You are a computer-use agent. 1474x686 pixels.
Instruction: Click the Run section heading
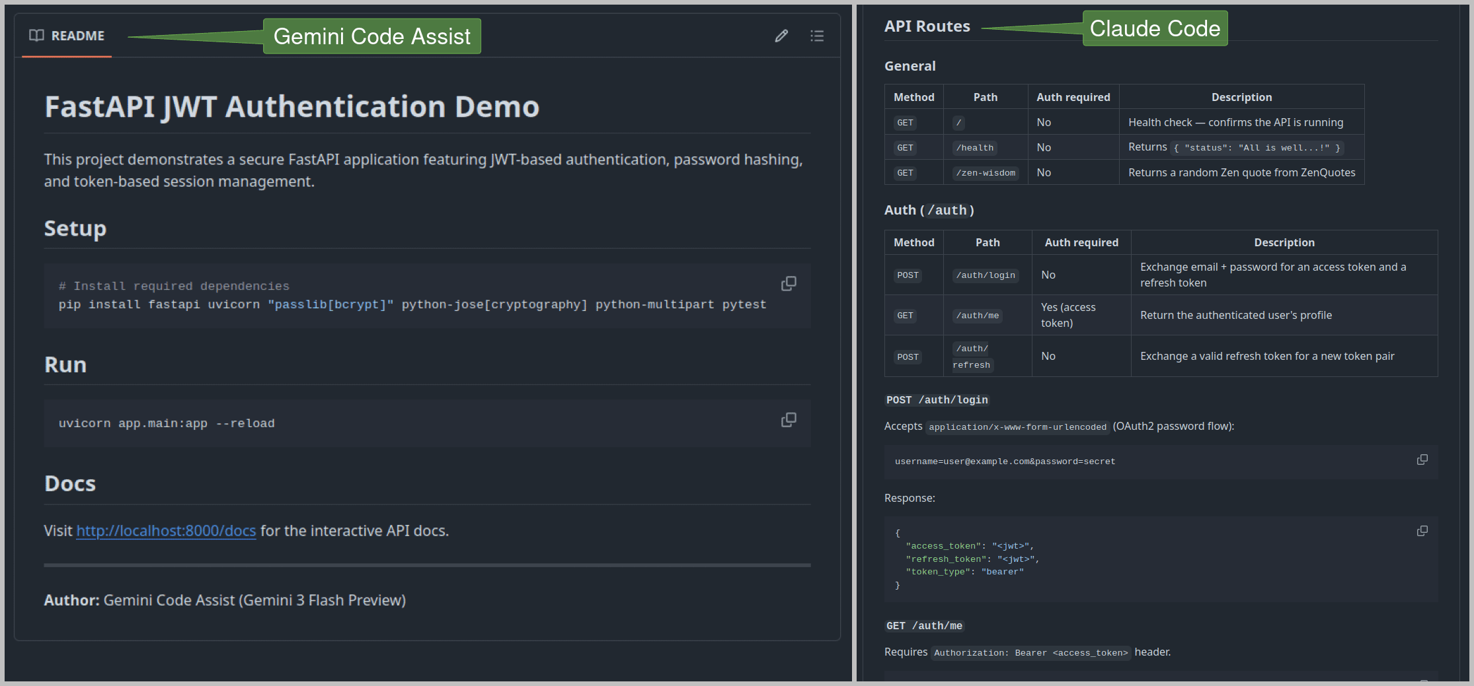tap(65, 365)
